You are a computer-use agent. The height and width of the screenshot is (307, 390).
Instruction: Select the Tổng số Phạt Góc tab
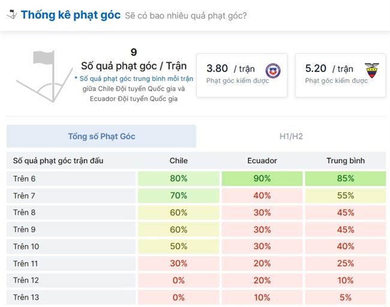point(101,136)
